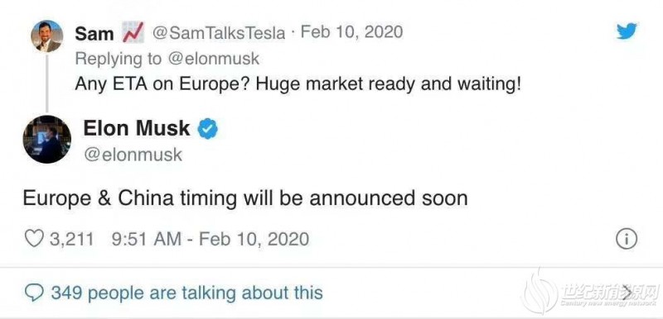Click the Sam display name
The image size is (663, 319).
click(x=94, y=33)
